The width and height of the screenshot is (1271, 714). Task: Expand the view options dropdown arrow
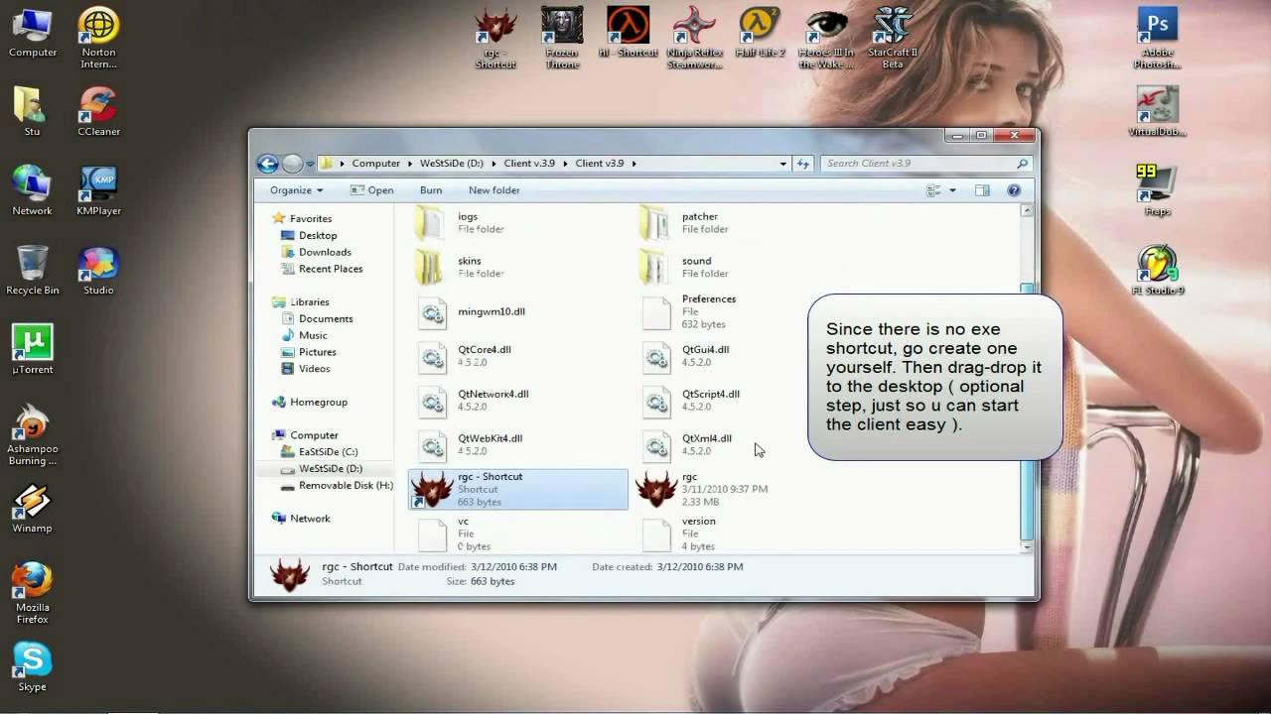[x=952, y=190]
